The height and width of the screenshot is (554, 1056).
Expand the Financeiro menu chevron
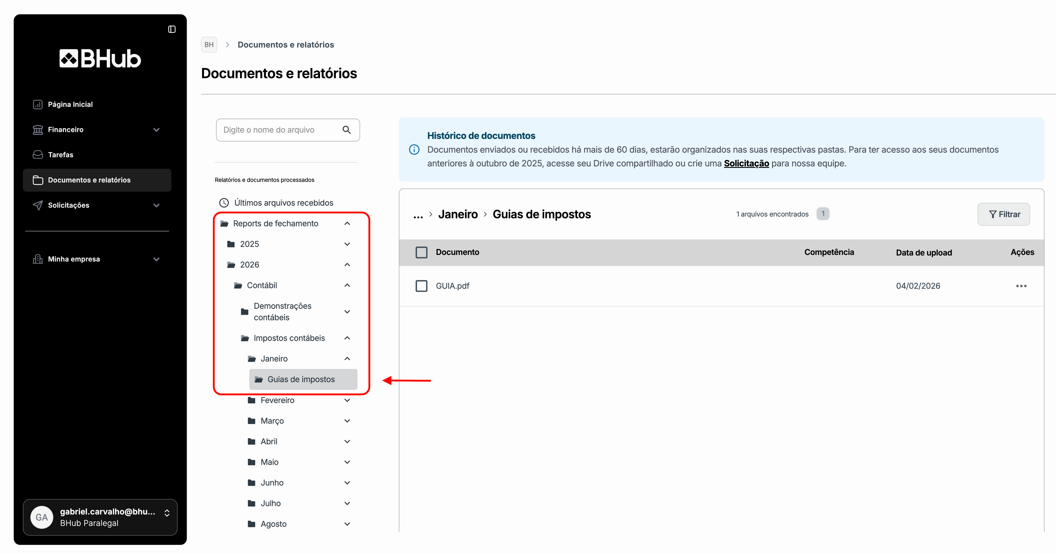pos(156,130)
